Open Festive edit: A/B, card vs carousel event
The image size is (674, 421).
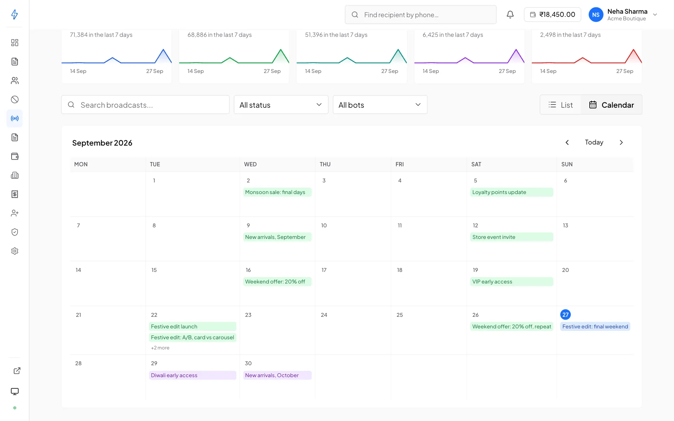192,338
